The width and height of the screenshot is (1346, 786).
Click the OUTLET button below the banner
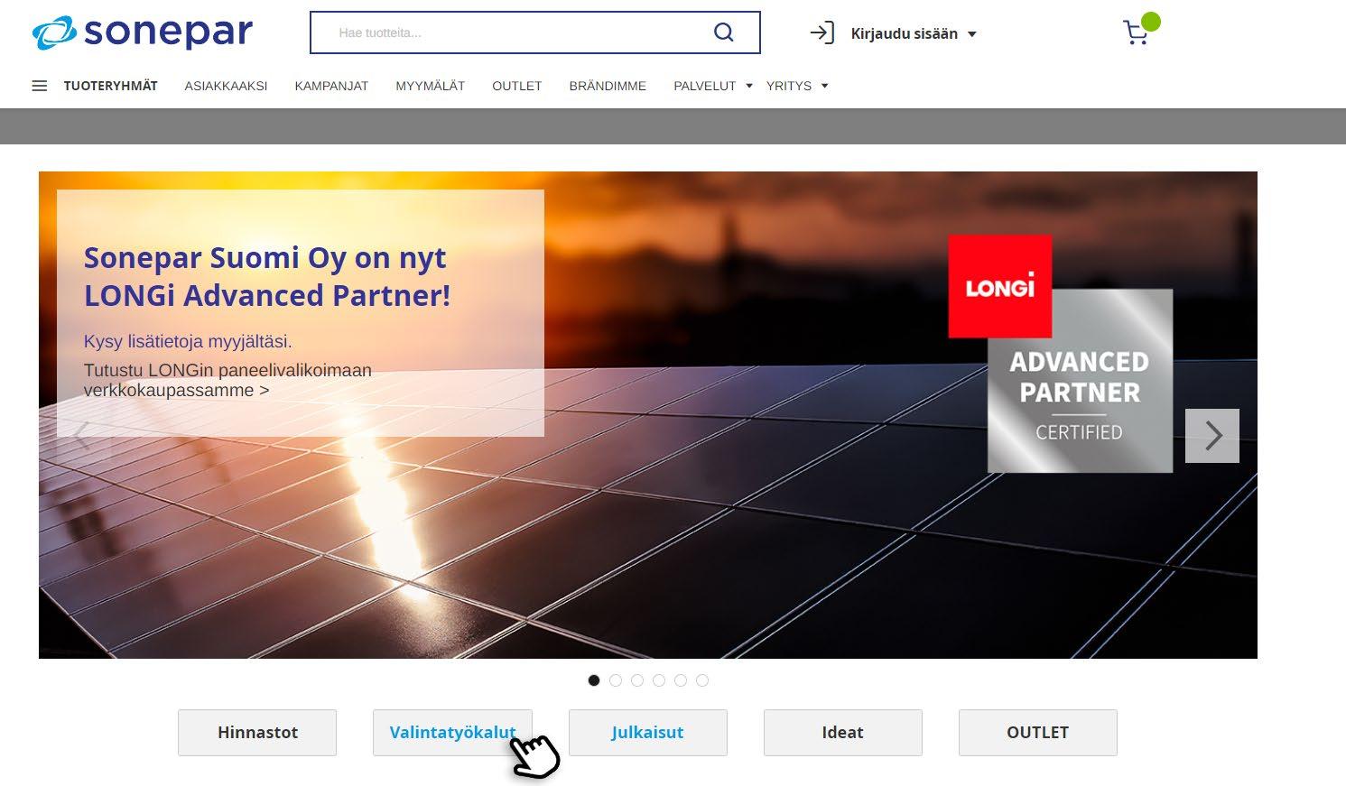[1038, 733]
